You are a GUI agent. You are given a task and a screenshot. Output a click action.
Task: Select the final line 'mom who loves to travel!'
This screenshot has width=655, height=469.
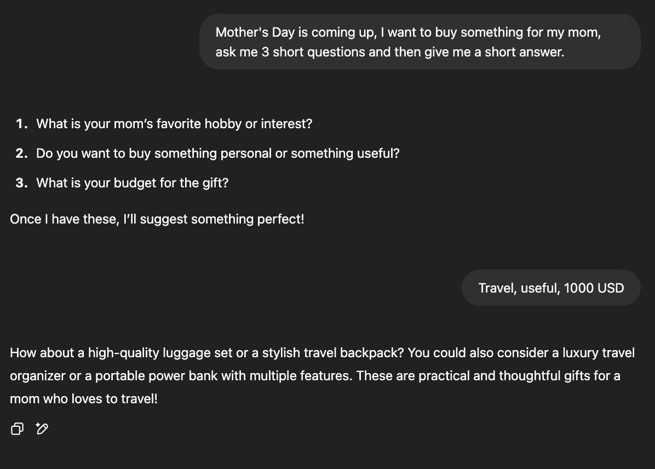[83, 398]
